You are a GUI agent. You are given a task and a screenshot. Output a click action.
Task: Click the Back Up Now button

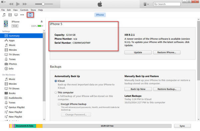point(138,89)
